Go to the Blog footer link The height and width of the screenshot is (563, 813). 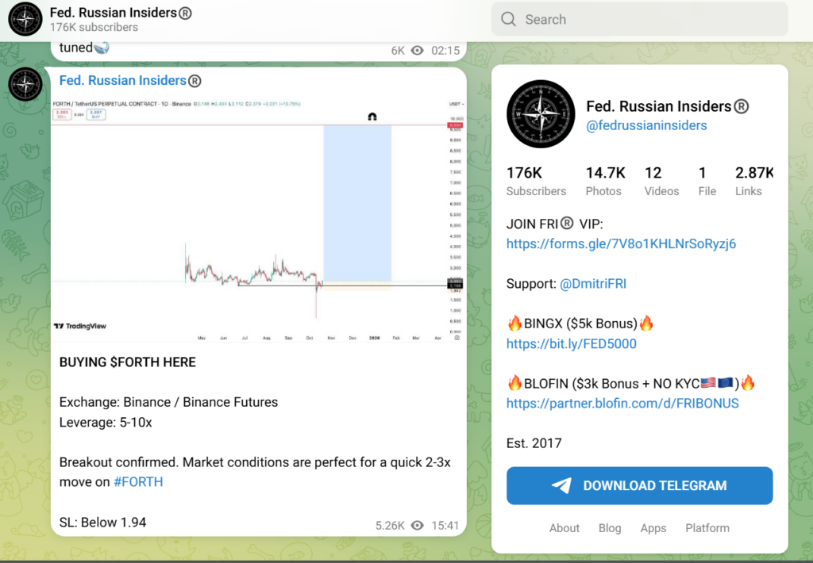[610, 528]
